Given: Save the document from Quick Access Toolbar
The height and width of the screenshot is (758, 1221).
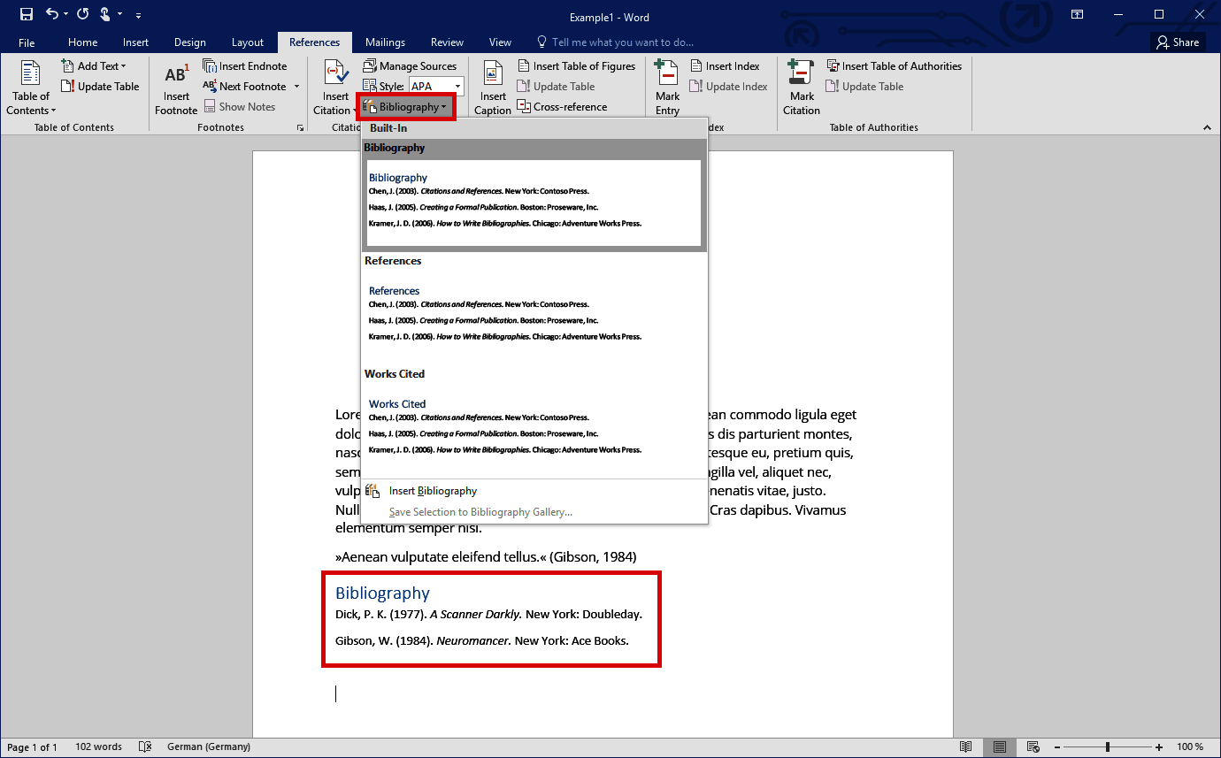Looking at the screenshot, I should [x=25, y=13].
